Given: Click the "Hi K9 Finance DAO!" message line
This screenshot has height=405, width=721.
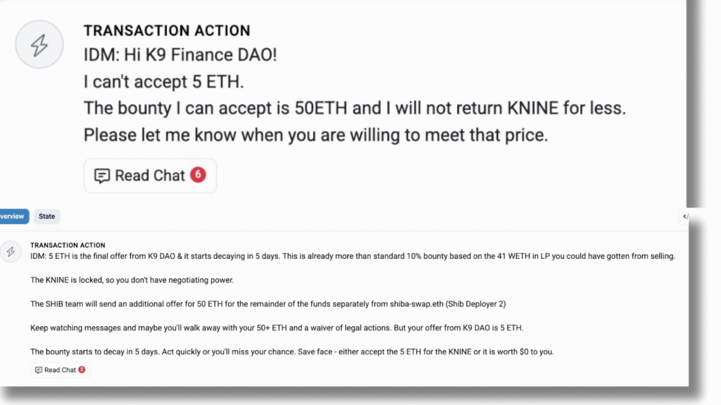Looking at the screenshot, I should [180, 54].
